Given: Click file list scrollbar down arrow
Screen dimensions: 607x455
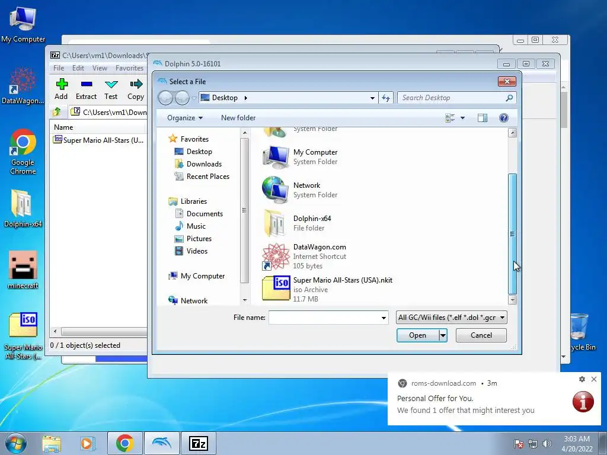Looking at the screenshot, I should pos(512,299).
